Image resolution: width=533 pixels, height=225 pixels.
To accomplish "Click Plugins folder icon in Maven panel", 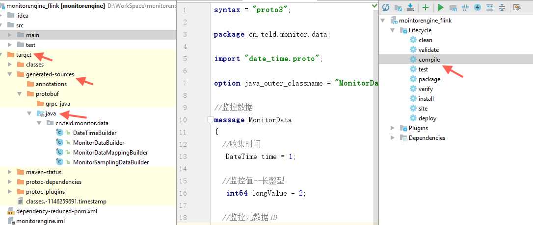I will pyautogui.click(x=403, y=128).
